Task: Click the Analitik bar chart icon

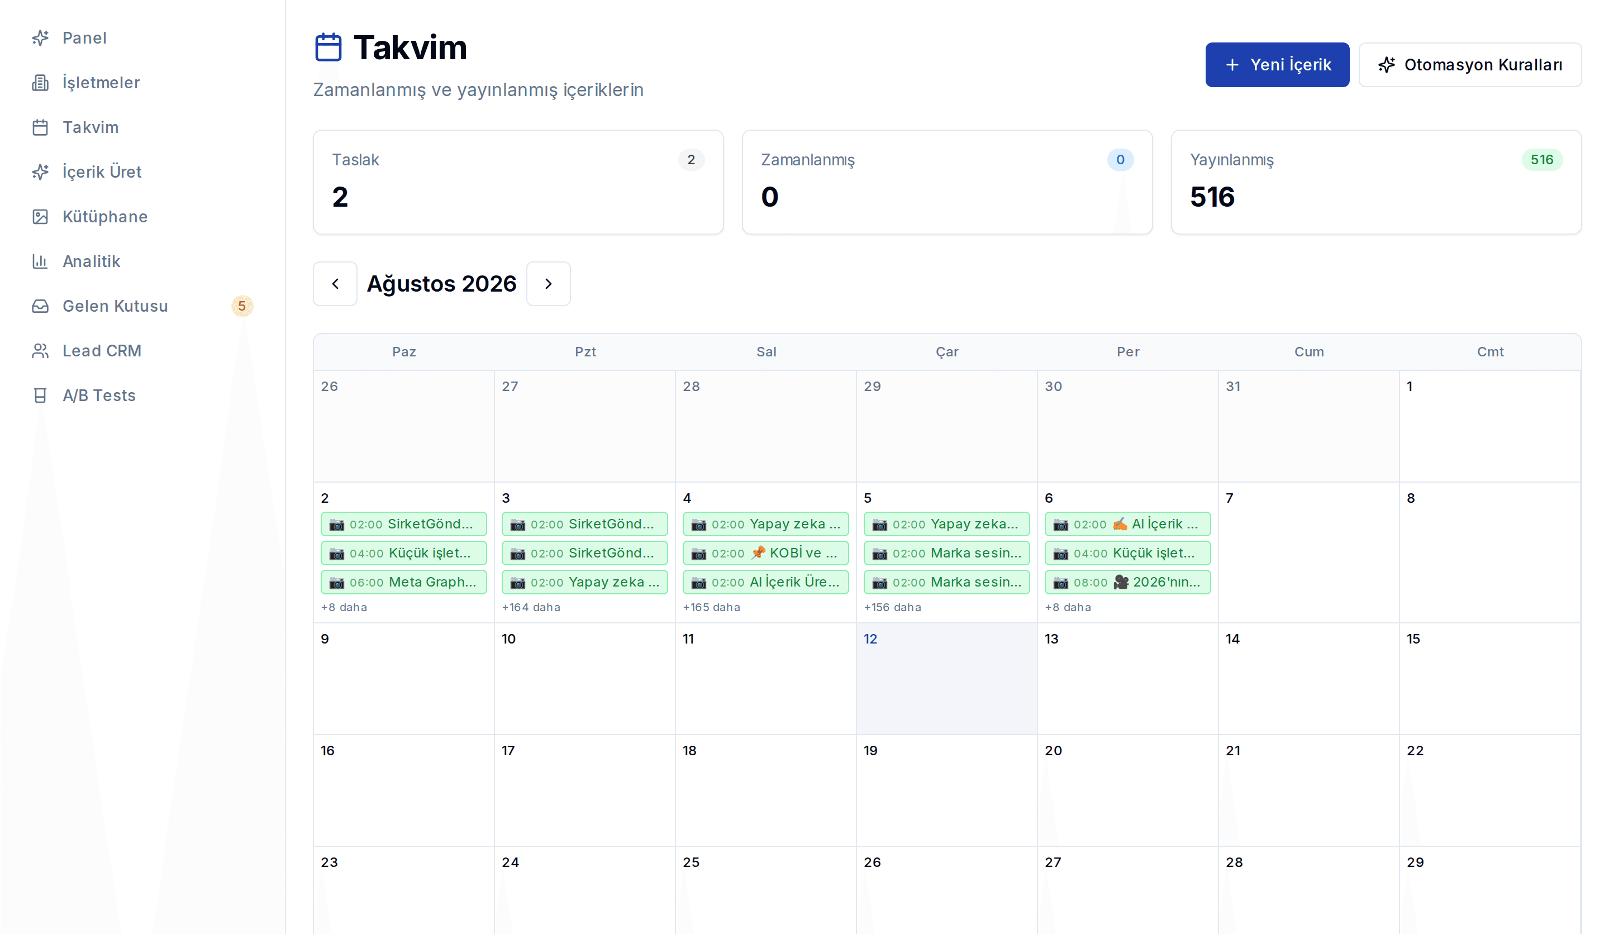Action: click(40, 261)
